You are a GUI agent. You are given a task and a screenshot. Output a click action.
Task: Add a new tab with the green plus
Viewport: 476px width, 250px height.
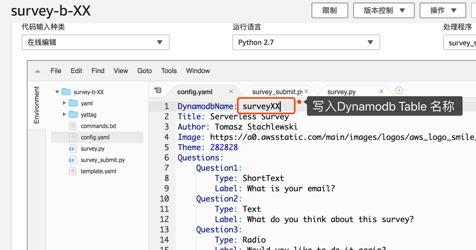(x=399, y=90)
